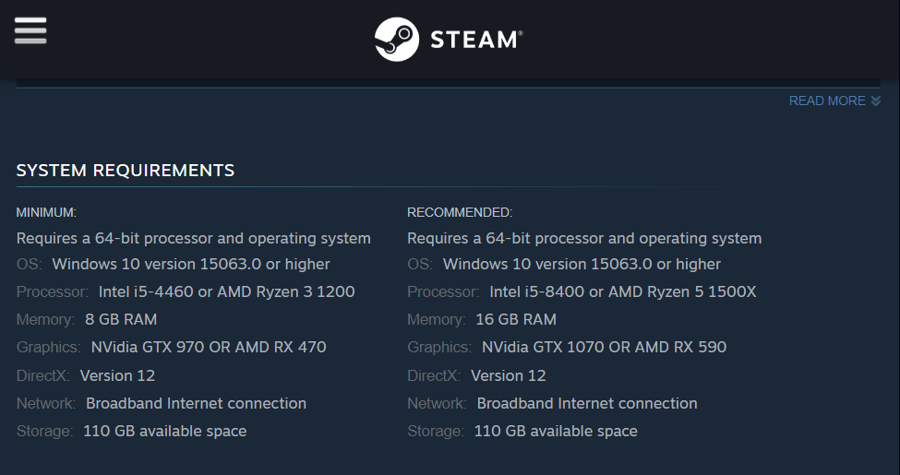Screen dimensions: 900x475
Task: Click the SYSTEM REQUIREMENTS heading
Action: pyautogui.click(x=126, y=171)
